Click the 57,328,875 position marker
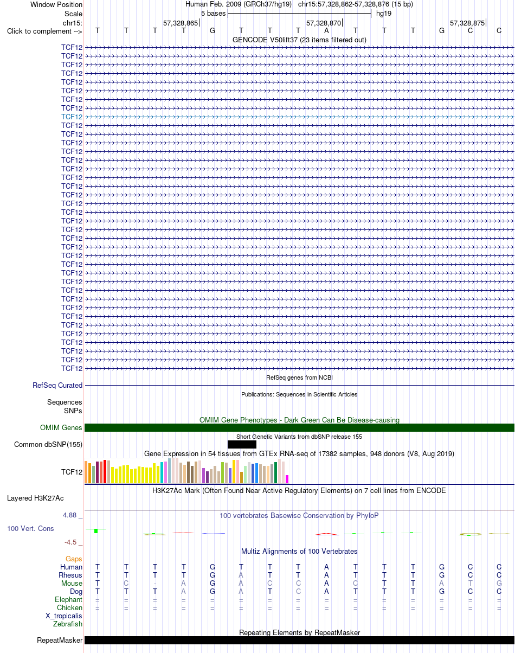Image resolution: width=515 pixels, height=653 pixels. pyautogui.click(x=468, y=23)
